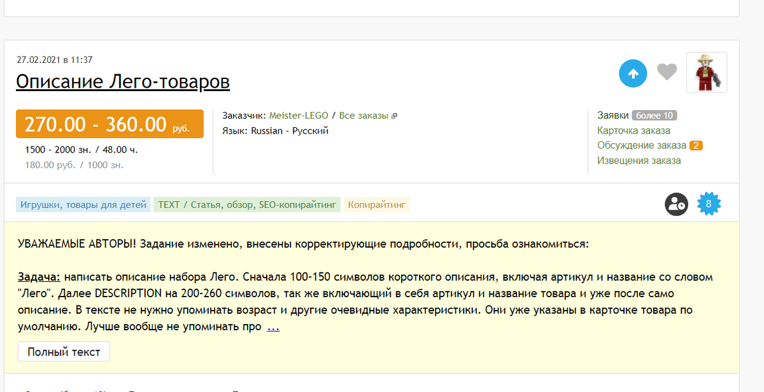Open customer profile Meister-LEGO
Viewport: 764px width, 392px height.
299,115
